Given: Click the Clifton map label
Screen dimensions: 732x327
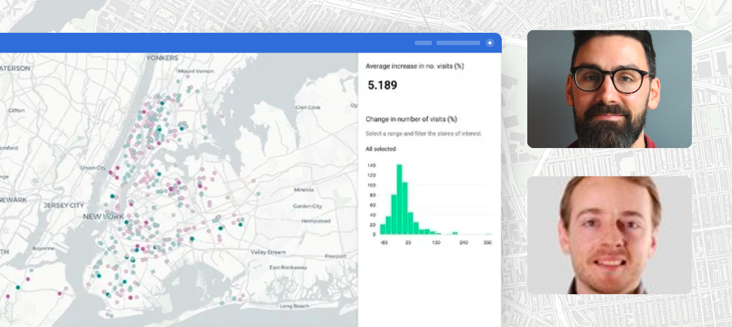Looking at the screenshot, I should click(x=16, y=110).
